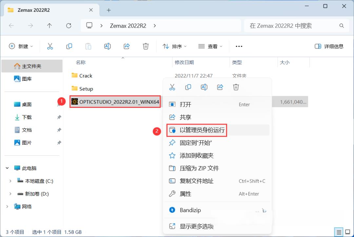Select the Crack folder
Viewport: 354px width, 237px height.
pyautogui.click(x=82, y=76)
